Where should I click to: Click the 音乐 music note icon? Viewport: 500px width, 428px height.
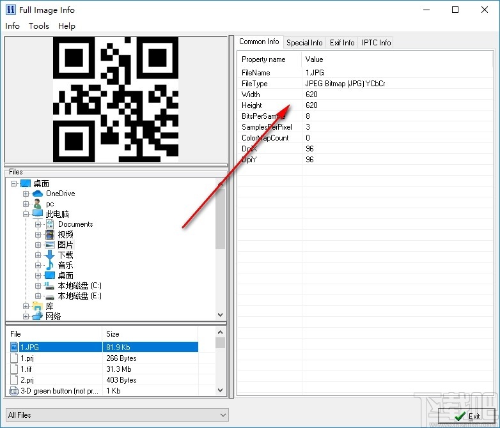(50, 265)
